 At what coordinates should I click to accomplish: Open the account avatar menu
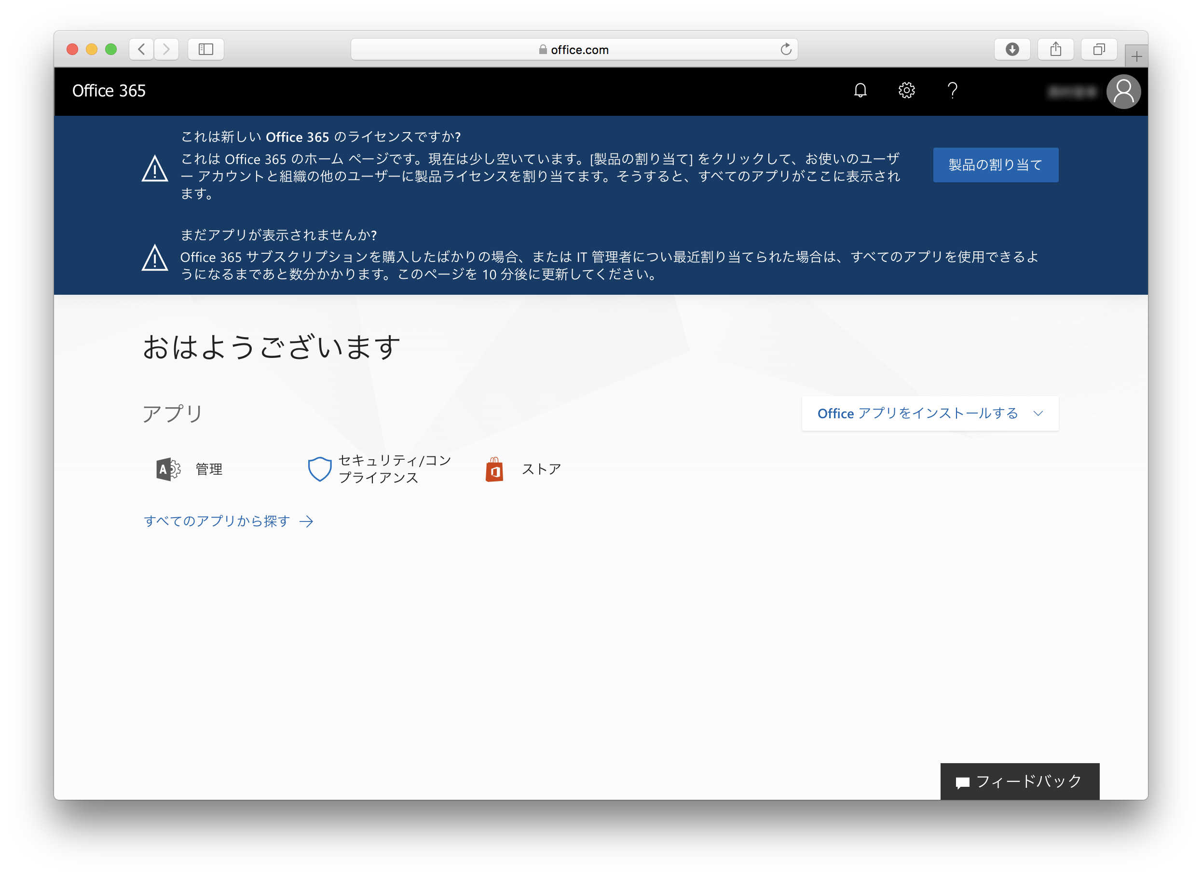click(x=1123, y=91)
